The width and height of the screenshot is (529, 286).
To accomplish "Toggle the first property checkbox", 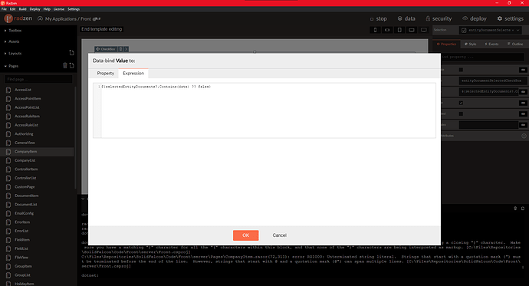I will pyautogui.click(x=461, y=70).
